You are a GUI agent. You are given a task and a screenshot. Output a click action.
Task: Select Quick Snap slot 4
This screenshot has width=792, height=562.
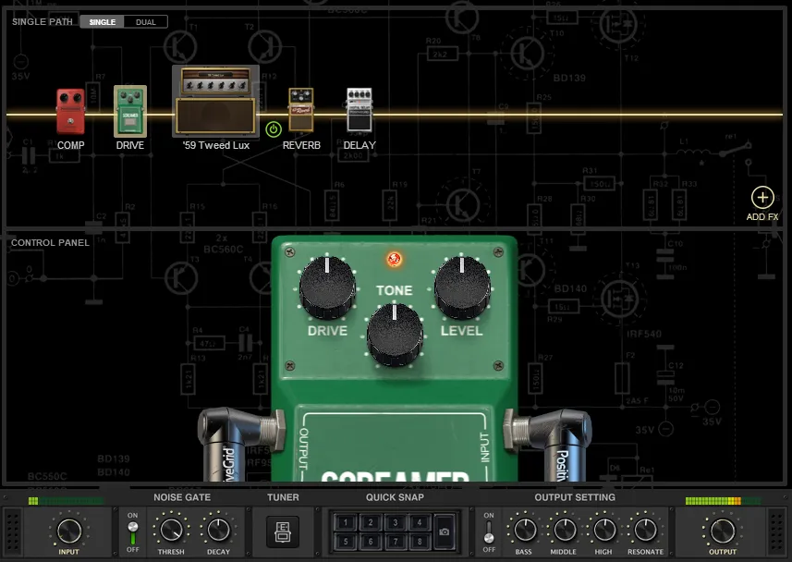[x=420, y=522]
